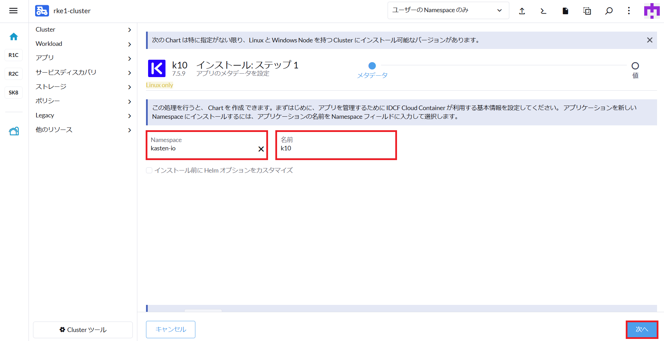
Task: Clear the kasten-io Namespace selection
Action: coord(261,149)
